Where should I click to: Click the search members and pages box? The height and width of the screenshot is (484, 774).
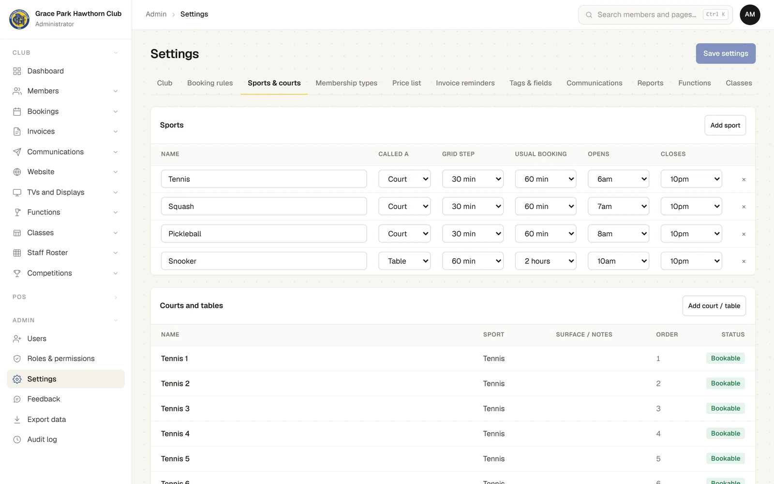[x=655, y=15]
